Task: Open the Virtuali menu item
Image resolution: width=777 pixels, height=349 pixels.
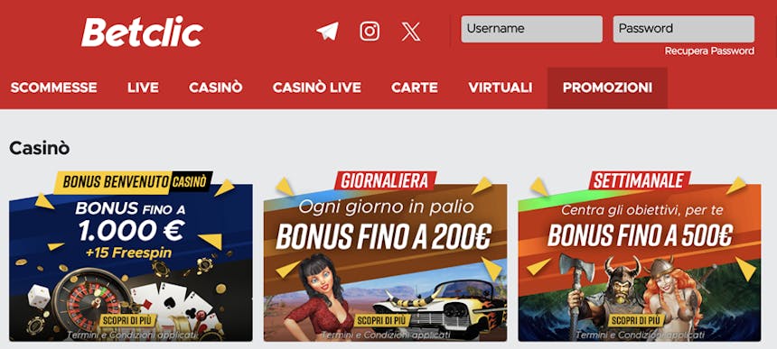Action: pyautogui.click(x=500, y=88)
